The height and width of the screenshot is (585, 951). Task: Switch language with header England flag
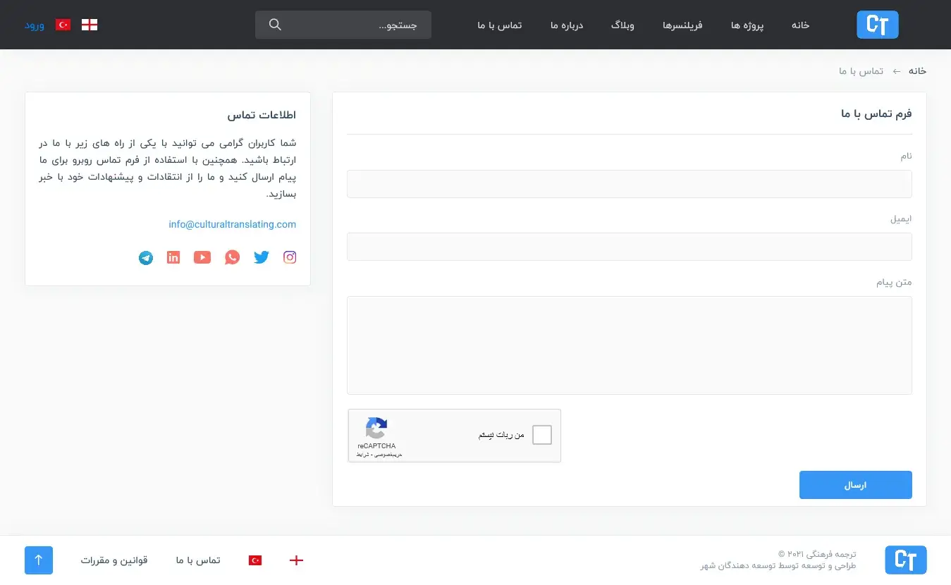(x=90, y=25)
